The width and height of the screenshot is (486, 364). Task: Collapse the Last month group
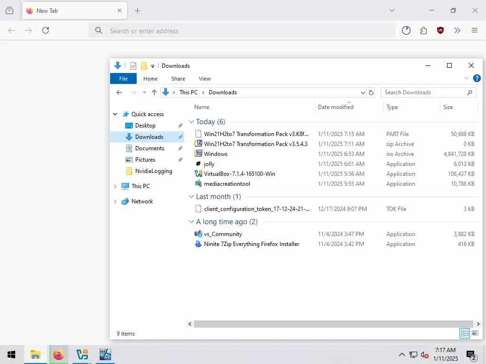(191, 197)
